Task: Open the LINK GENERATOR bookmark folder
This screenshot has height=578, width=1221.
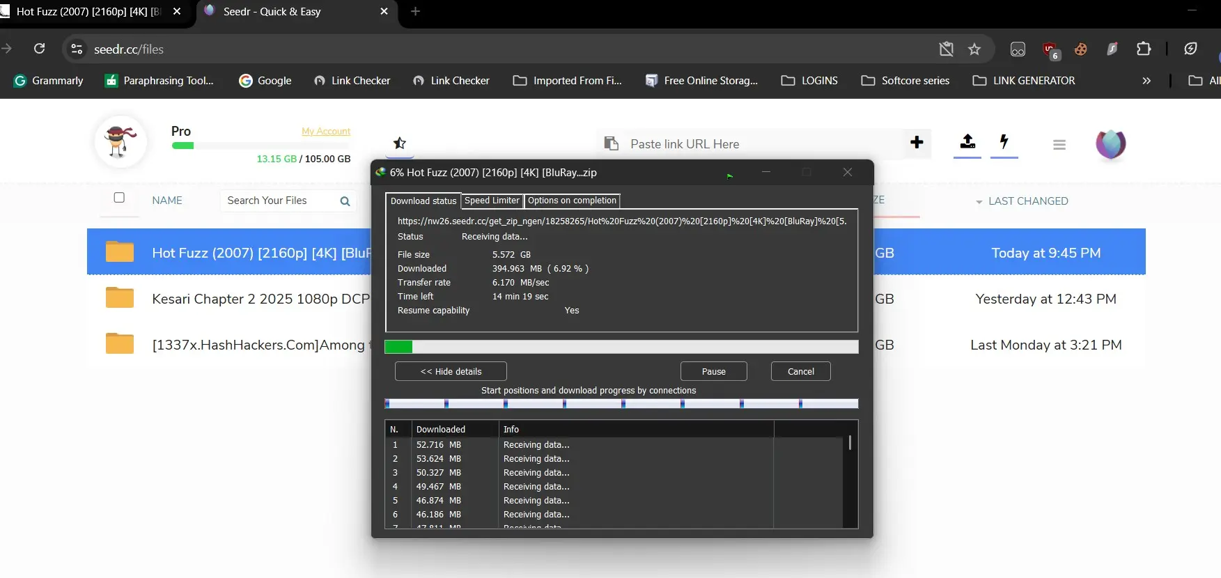Action: tap(1024, 81)
